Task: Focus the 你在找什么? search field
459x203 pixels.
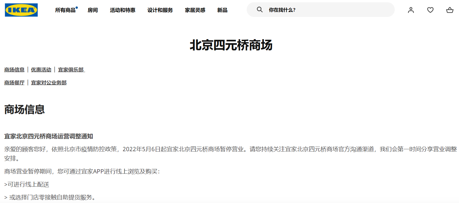Action: click(x=321, y=10)
